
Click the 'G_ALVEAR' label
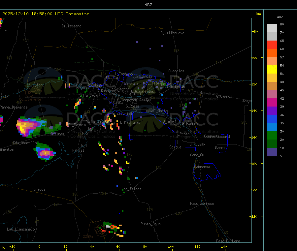tap(197, 144)
